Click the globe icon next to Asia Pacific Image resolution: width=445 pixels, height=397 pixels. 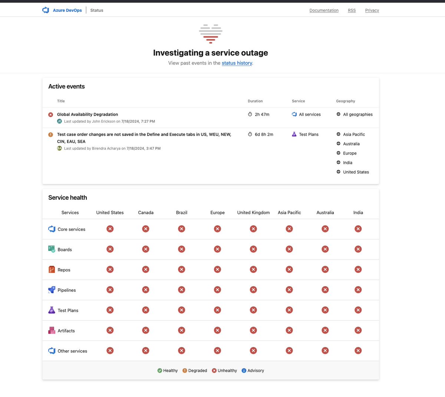pyautogui.click(x=339, y=134)
